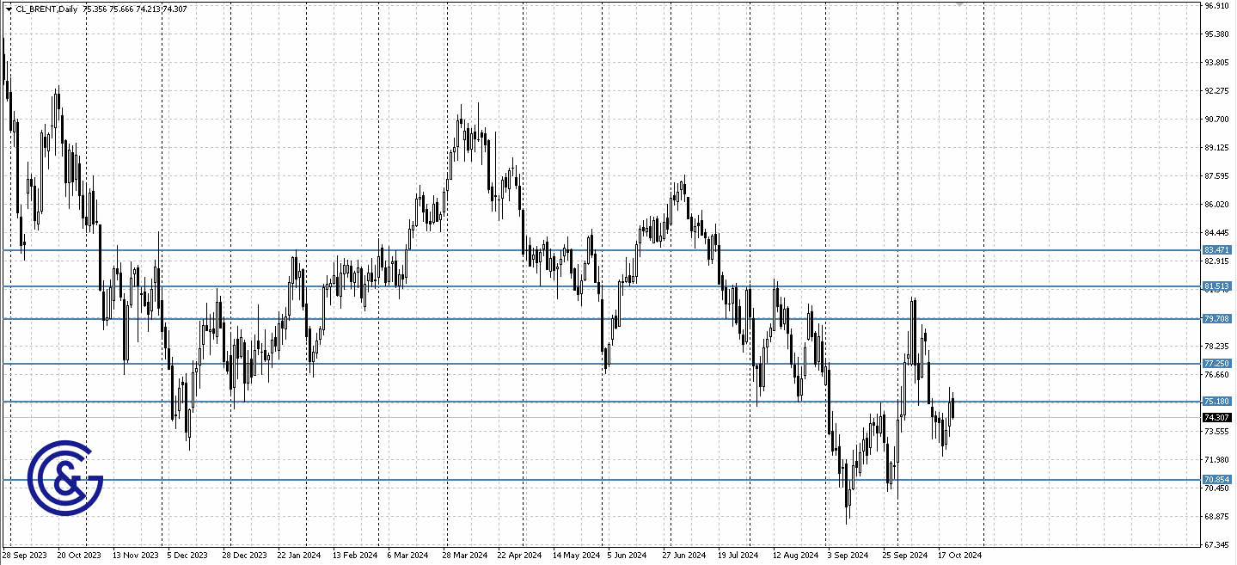Screen dimensions: 1237x565
Task: Click the 13 Nov 2023 date axis label
Action: coord(134,555)
